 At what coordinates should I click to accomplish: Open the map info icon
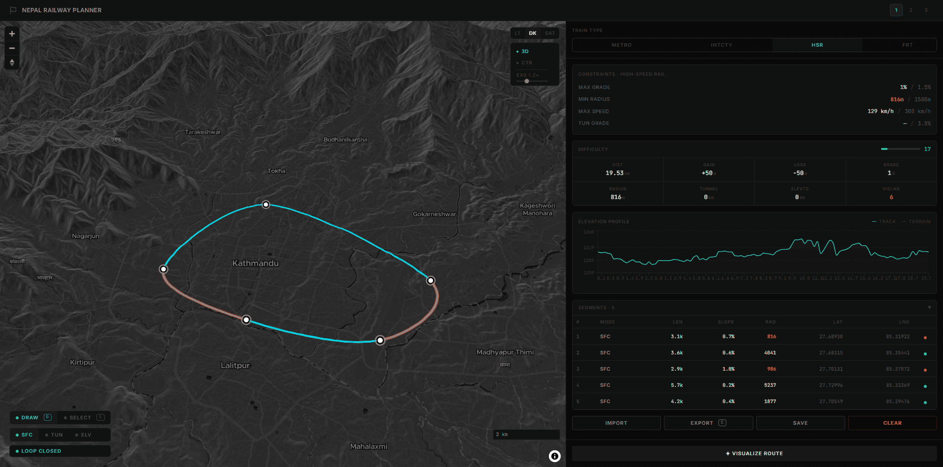[554, 456]
